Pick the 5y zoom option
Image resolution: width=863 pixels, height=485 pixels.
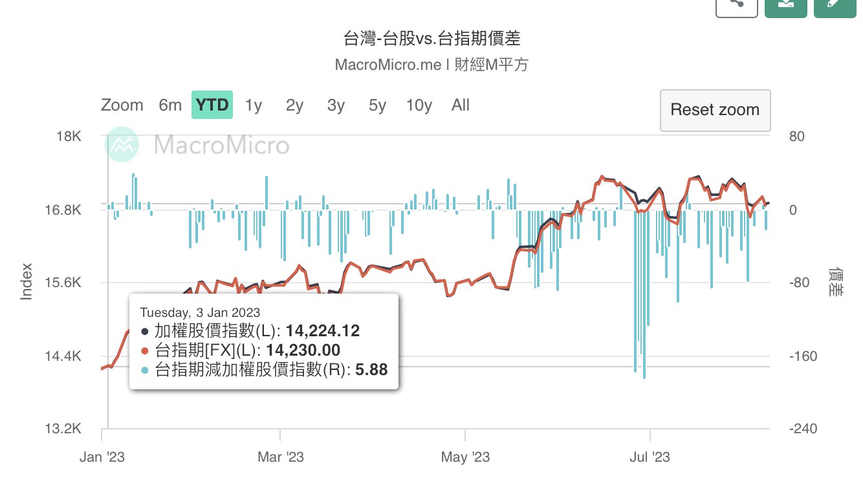tap(377, 105)
